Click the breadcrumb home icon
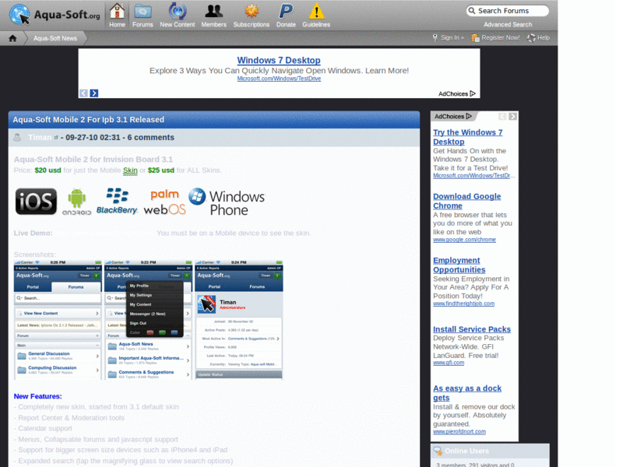Image resolution: width=623 pixels, height=467 pixels. point(12,38)
